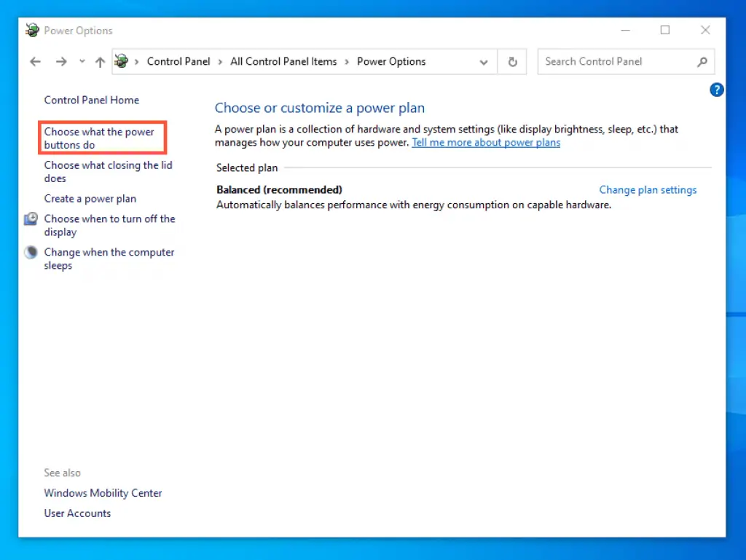The width and height of the screenshot is (746, 560).
Task: Open the recent locations chevron dropdown
Action: [82, 61]
